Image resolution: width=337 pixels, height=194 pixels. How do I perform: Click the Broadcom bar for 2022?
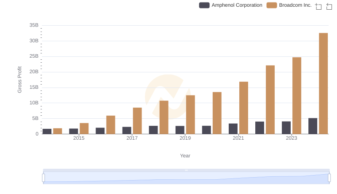[x=270, y=100]
